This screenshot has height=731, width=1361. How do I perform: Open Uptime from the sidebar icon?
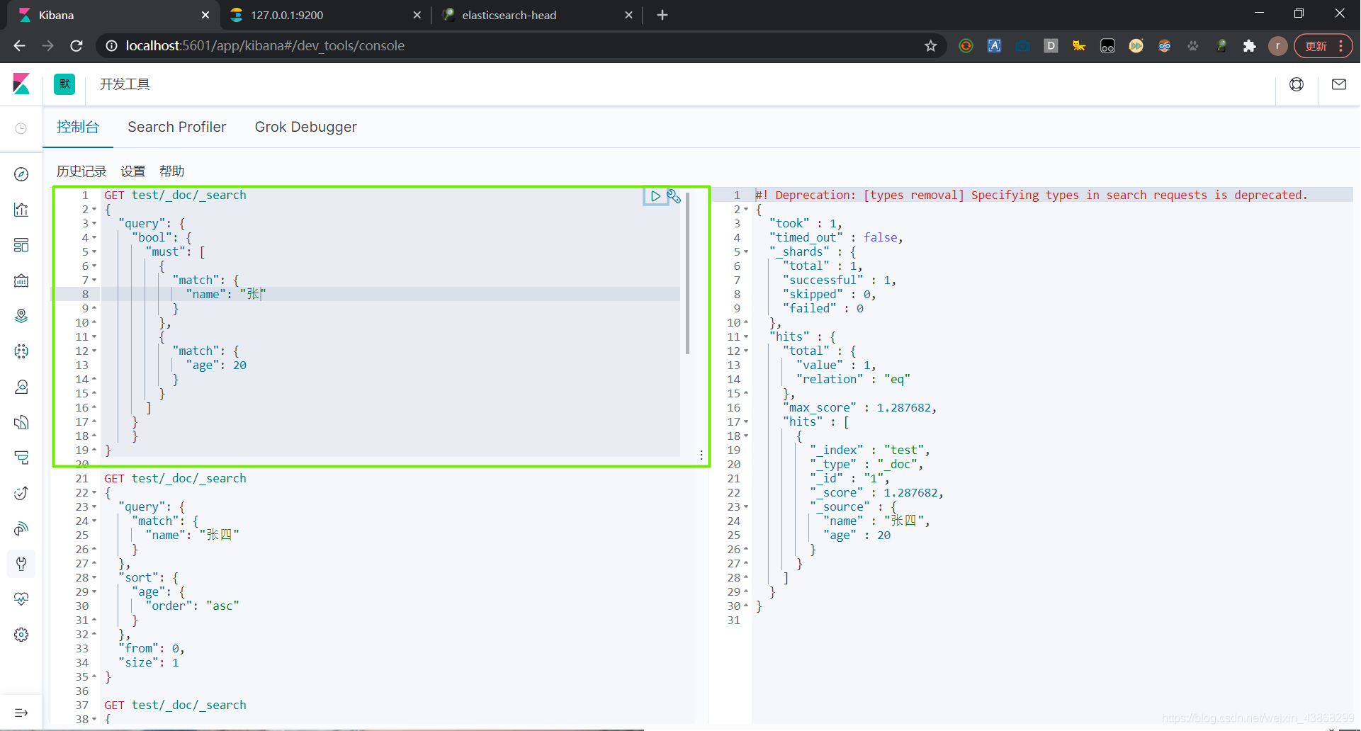[21, 493]
